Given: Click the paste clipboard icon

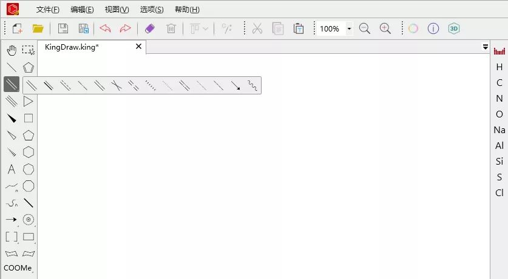Looking at the screenshot, I should tap(299, 28).
